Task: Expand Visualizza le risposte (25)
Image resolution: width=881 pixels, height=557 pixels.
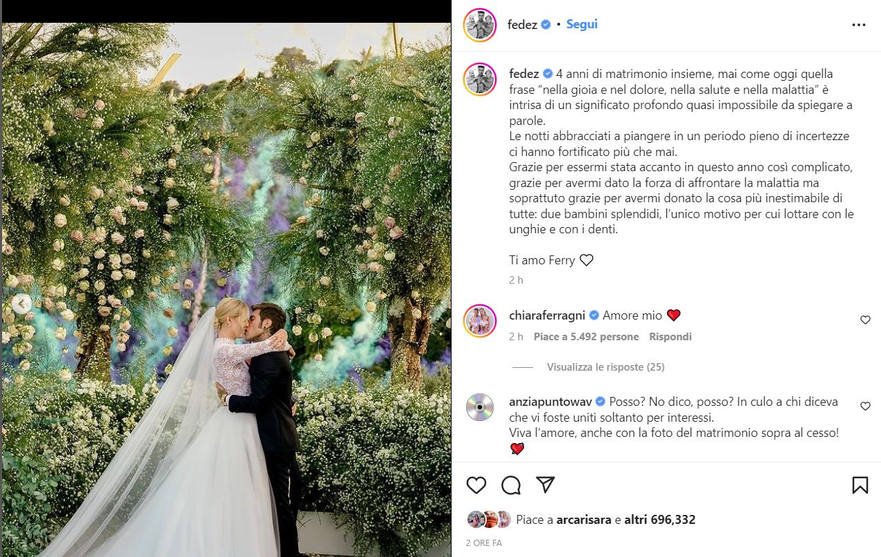Action: pos(606,367)
